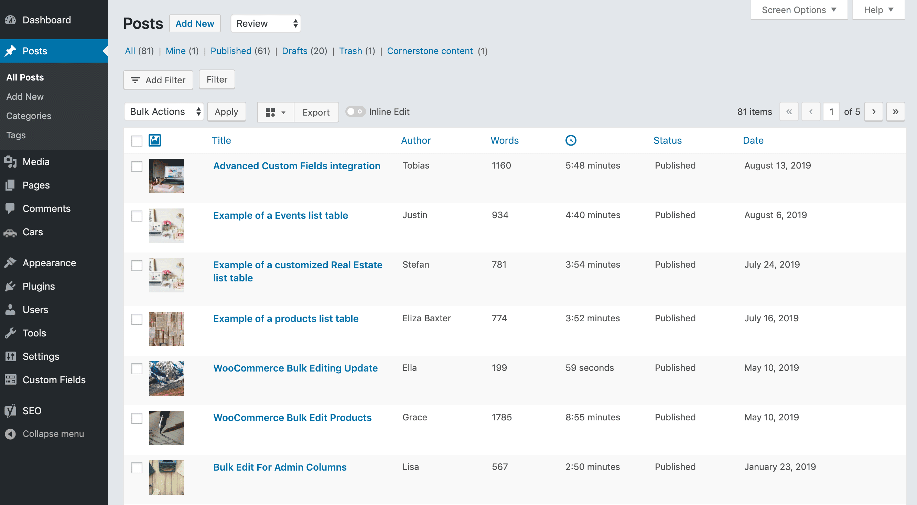917x505 pixels.
Task: Click the disabled previous page arrow
Action: [811, 112]
